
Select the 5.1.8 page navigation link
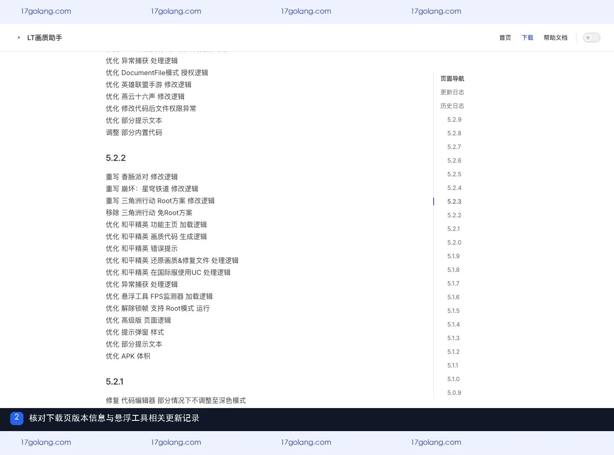pyautogui.click(x=454, y=270)
